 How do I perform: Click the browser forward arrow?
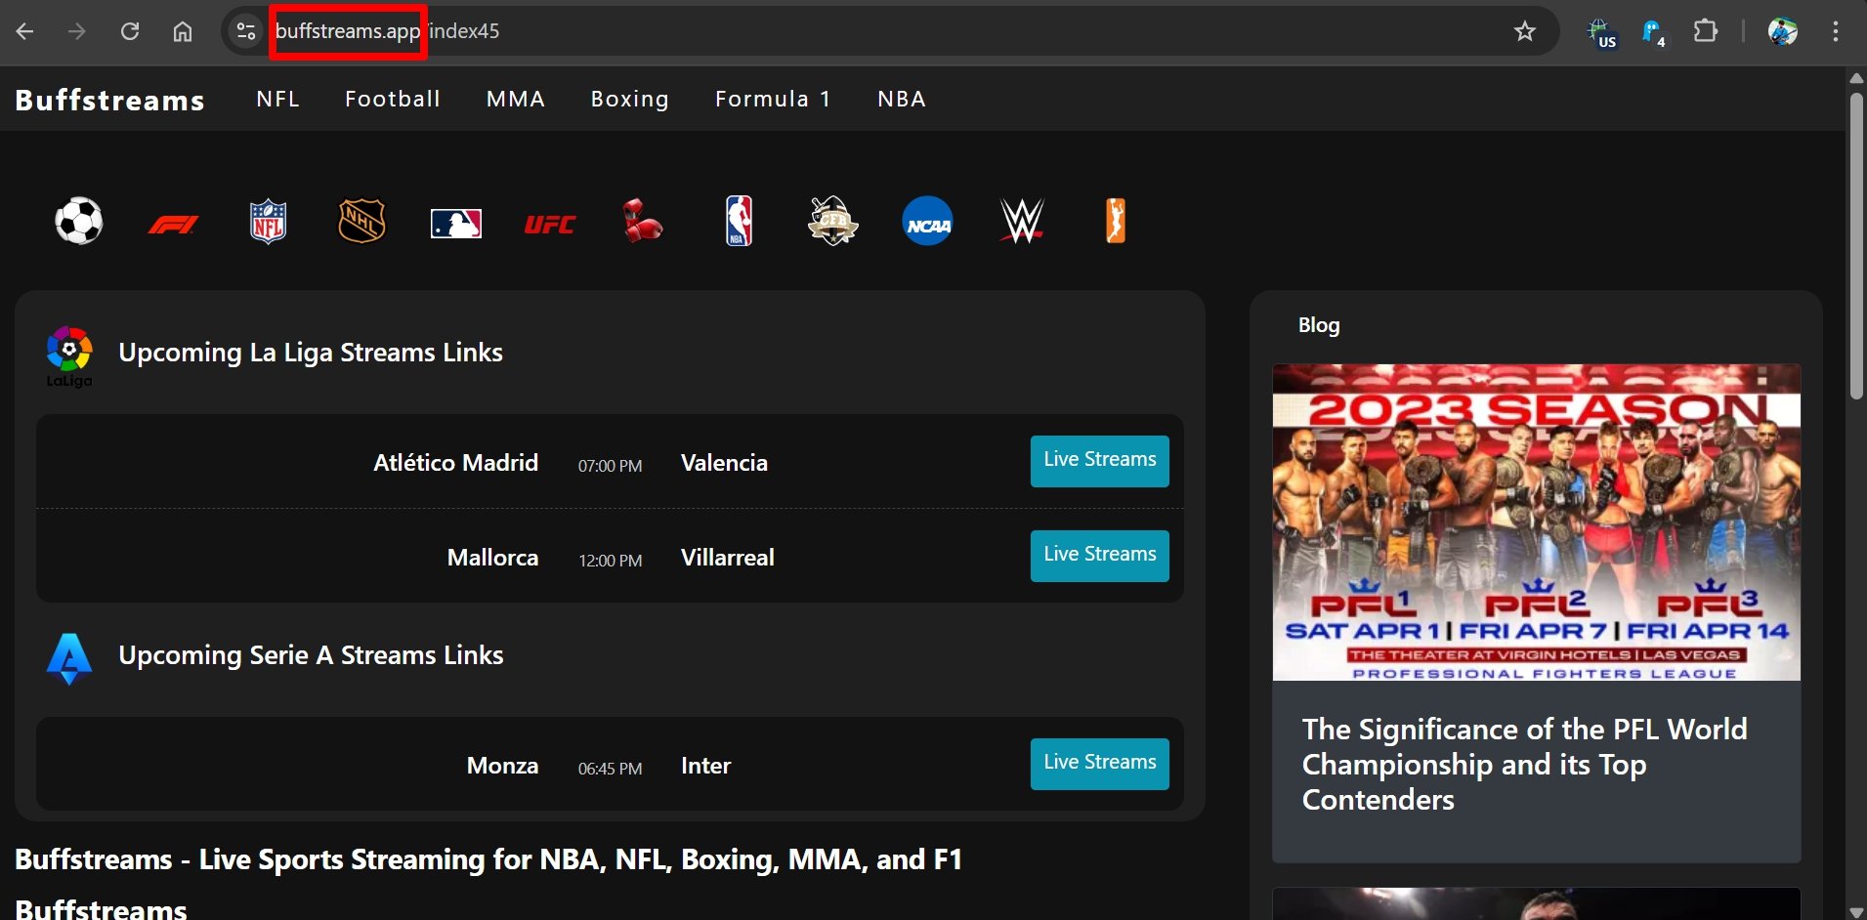pyautogui.click(x=76, y=31)
